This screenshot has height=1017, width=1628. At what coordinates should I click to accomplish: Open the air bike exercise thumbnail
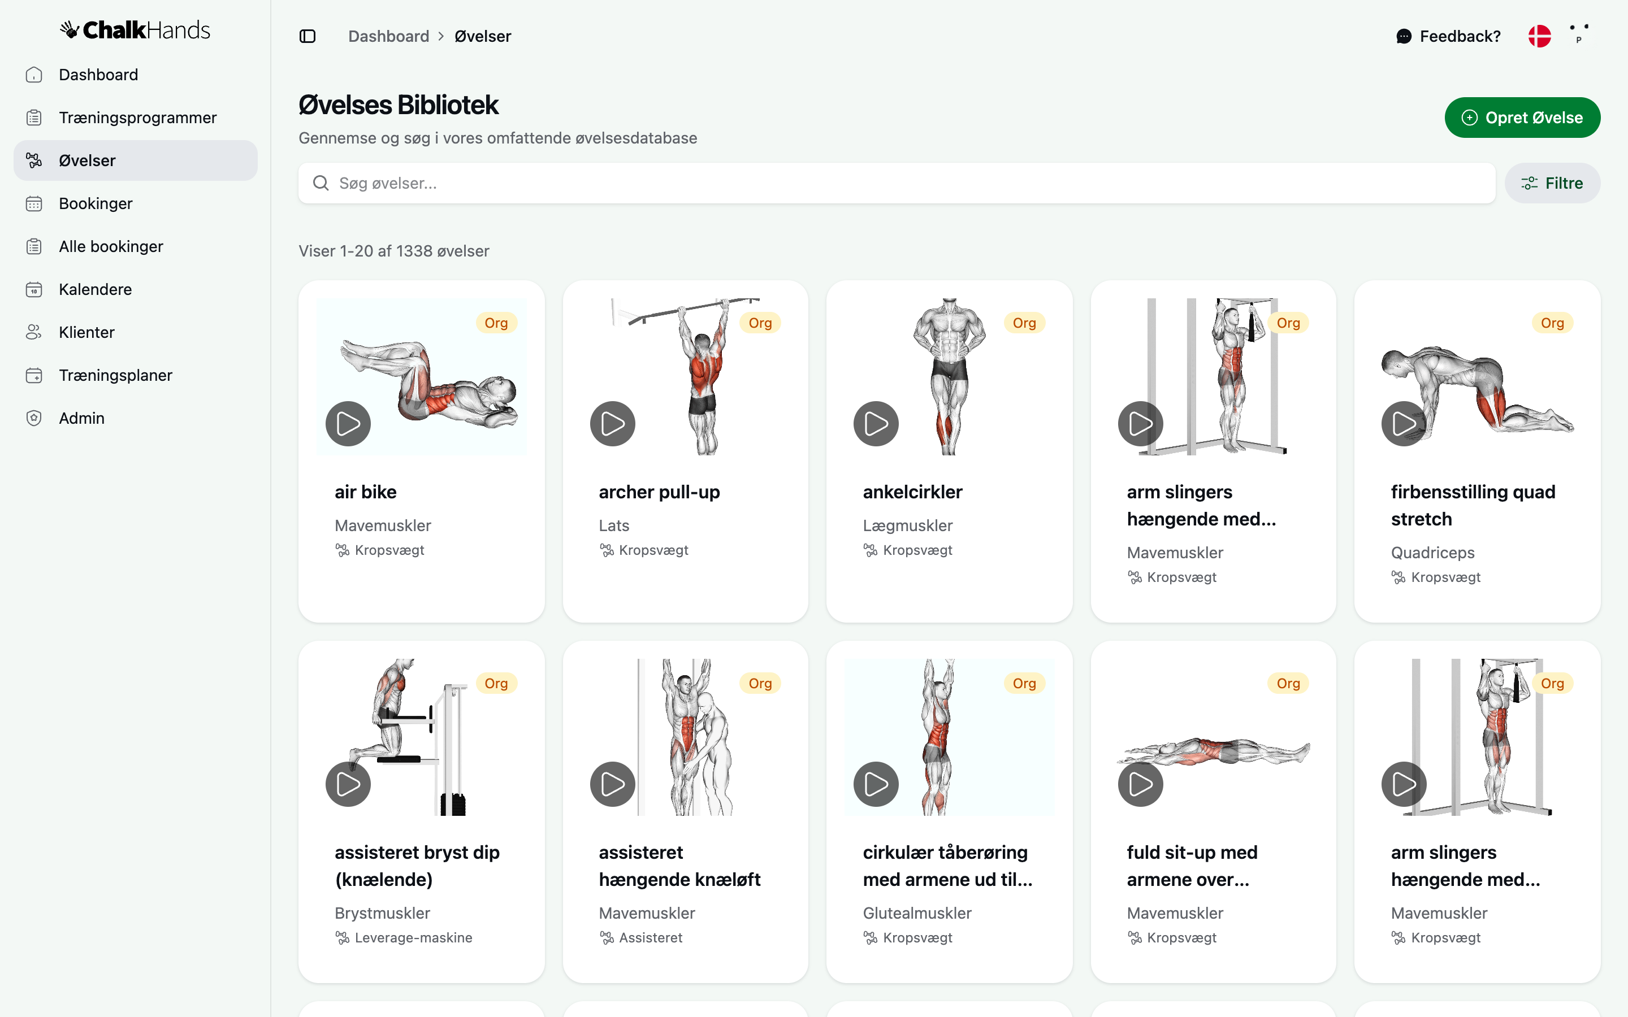click(422, 377)
